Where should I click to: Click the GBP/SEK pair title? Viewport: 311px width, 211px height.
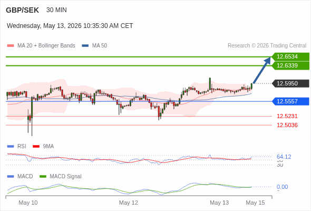23,10
